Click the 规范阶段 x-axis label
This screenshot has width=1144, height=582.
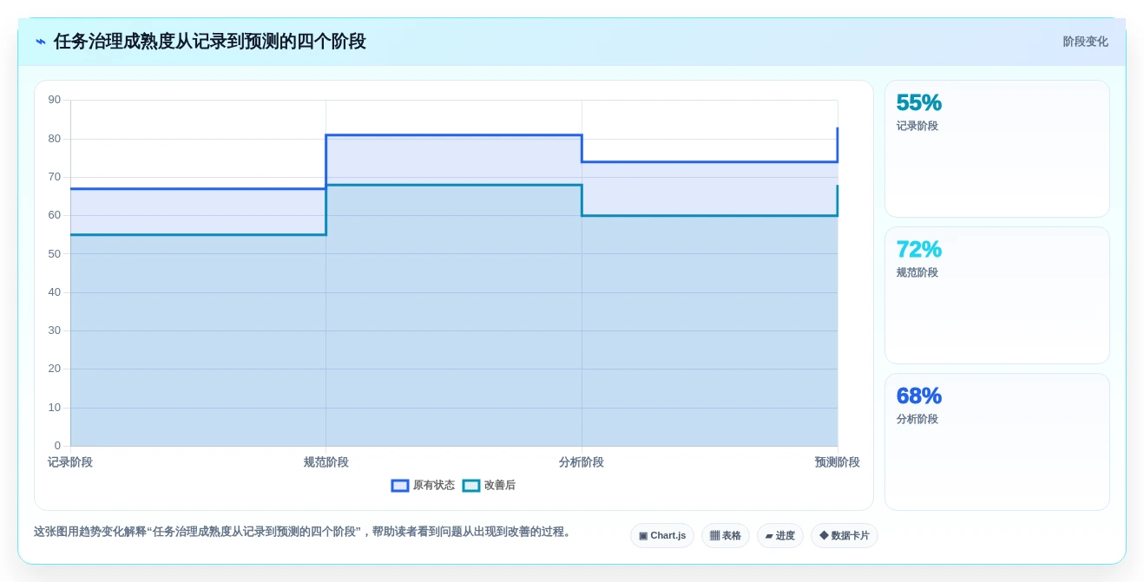[326, 462]
